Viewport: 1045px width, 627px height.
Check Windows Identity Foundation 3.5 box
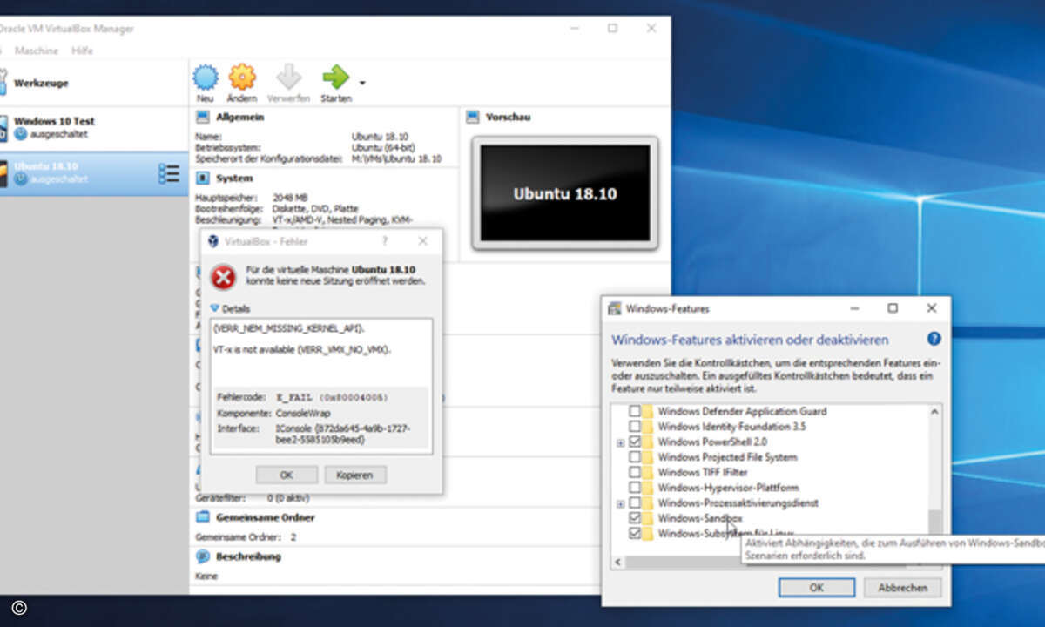coord(634,427)
